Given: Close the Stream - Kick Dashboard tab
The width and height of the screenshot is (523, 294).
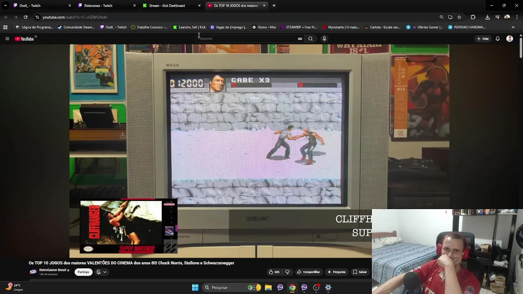Looking at the screenshot, I should tap(199, 6).
